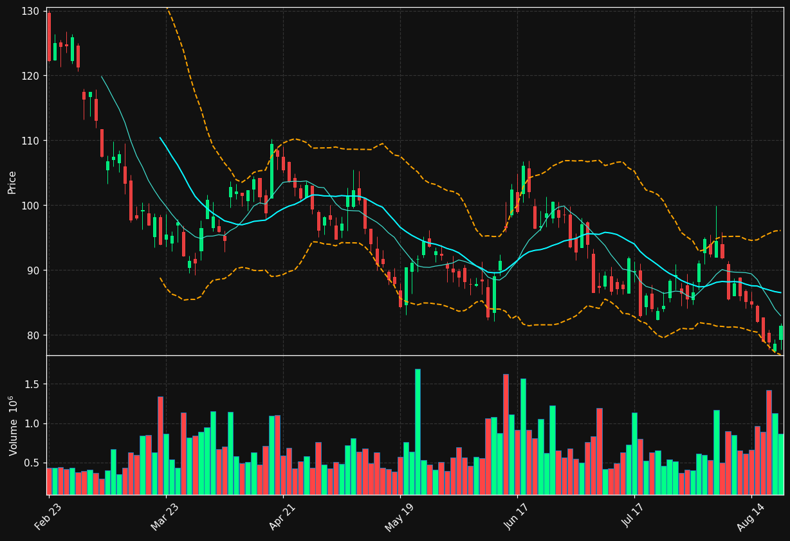Viewport: 790px width, 541px height.
Task: Click the Mar 23 date label
Action: tap(166, 516)
